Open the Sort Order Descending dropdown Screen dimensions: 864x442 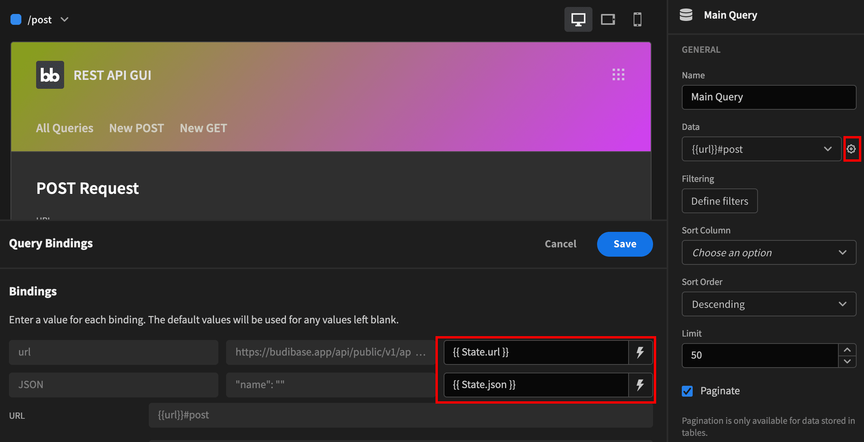(769, 304)
